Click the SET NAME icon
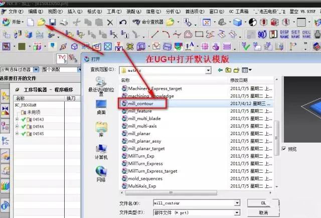 coord(295,34)
